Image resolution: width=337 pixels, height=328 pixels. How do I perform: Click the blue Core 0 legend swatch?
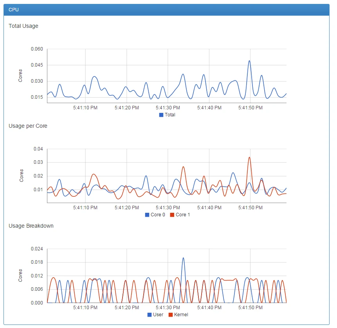pyautogui.click(x=147, y=215)
